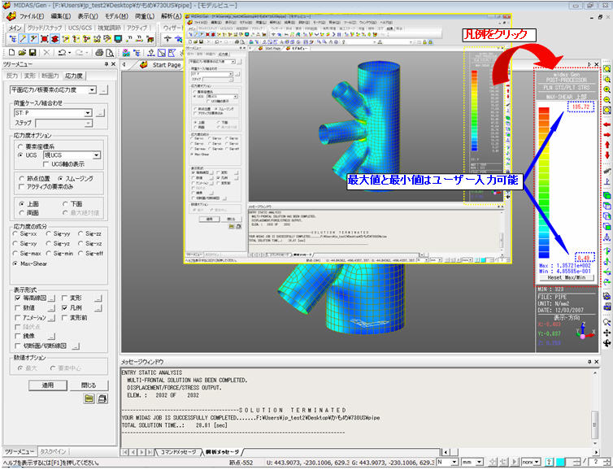613x470 pixels.
Task: Pan view right with red right arrow
Action: 606,134
